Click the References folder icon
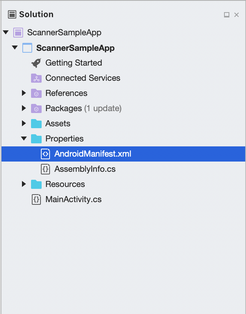The image size is (246, 314). 36,93
